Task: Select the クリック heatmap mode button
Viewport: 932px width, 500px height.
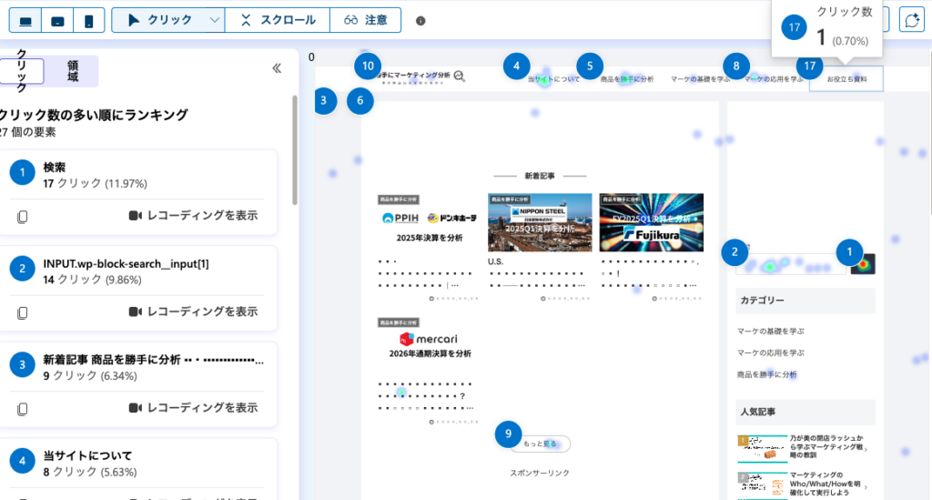Action: (158, 20)
